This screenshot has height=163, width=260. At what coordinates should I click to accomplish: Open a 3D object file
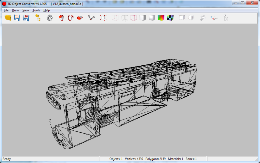pyautogui.click(x=7, y=18)
